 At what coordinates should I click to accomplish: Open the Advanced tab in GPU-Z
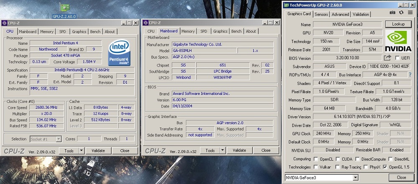340,14
